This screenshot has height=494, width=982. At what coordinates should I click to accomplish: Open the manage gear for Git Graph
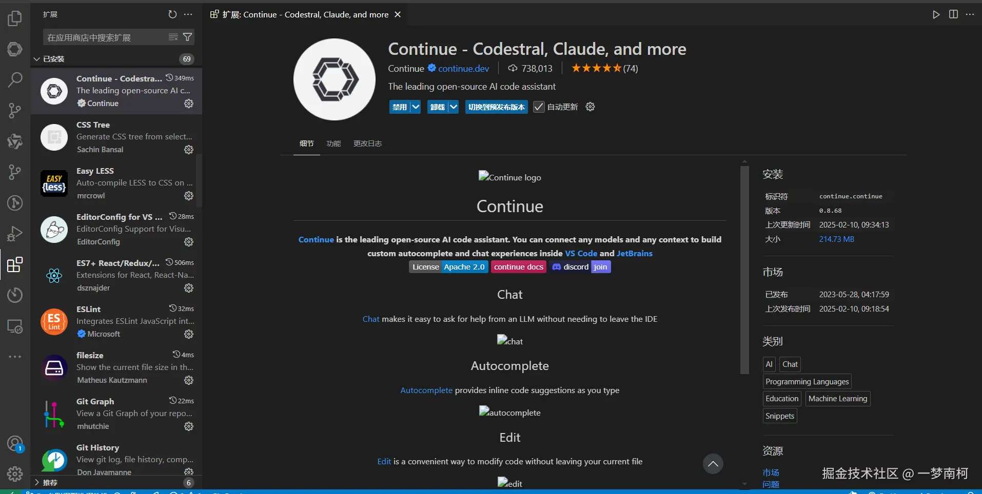pos(189,426)
